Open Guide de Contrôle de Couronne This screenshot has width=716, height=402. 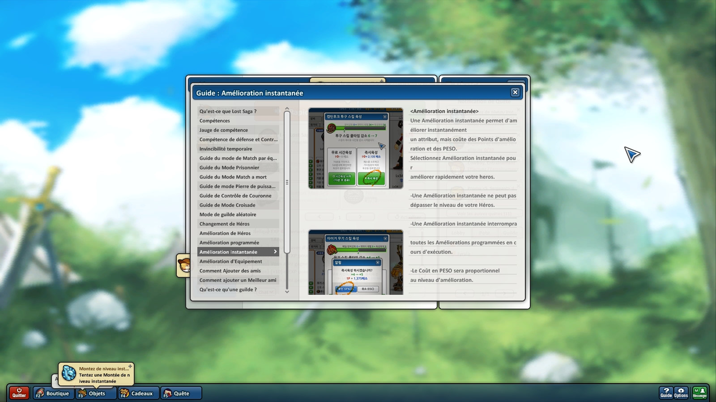pyautogui.click(x=238, y=196)
